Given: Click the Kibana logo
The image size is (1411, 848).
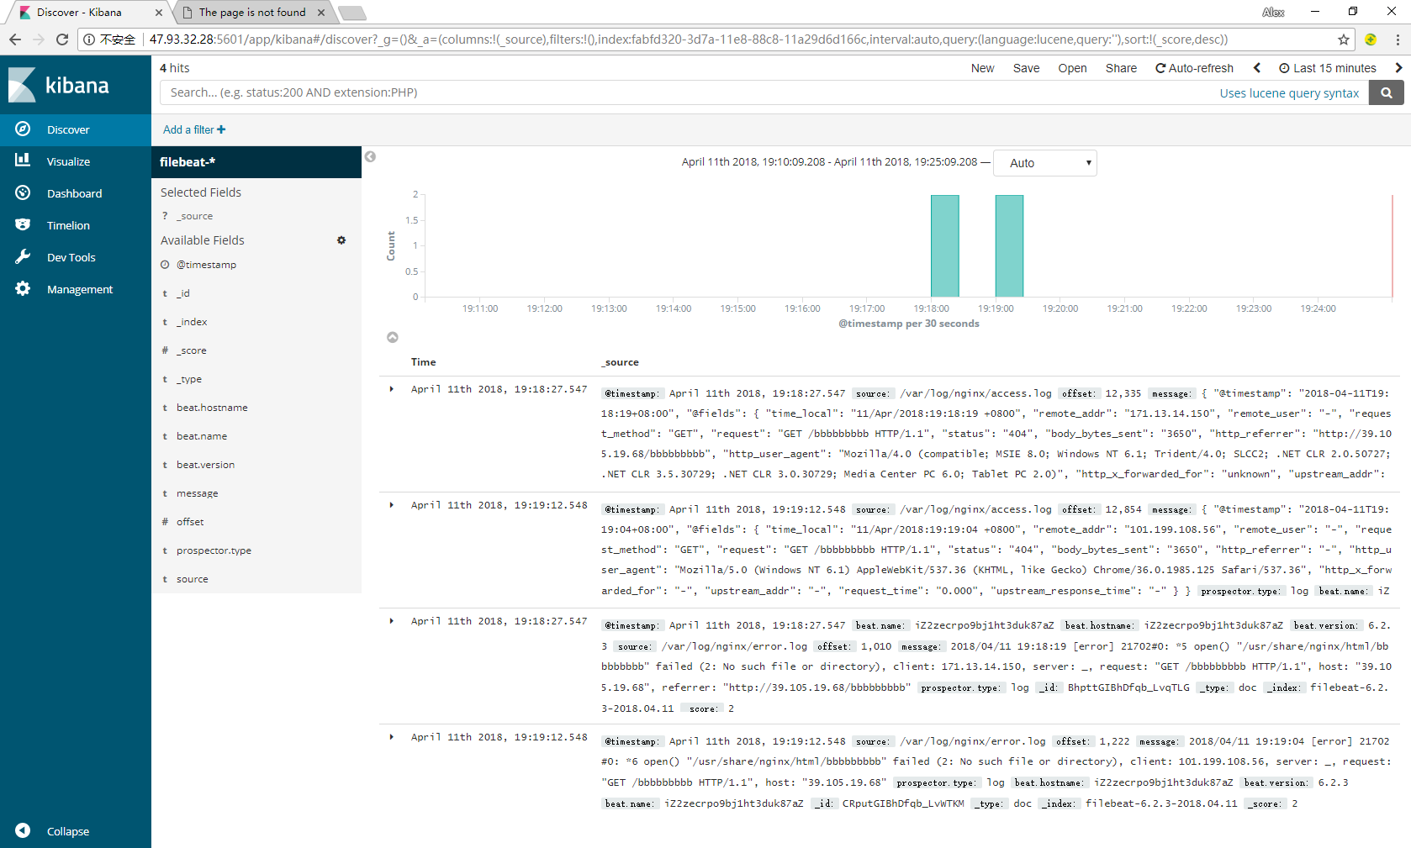Looking at the screenshot, I should point(59,85).
